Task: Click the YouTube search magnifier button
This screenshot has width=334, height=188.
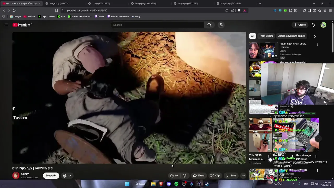Action: click(x=209, y=25)
